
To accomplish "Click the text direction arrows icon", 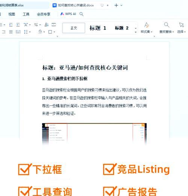I will click(x=36, y=25).
